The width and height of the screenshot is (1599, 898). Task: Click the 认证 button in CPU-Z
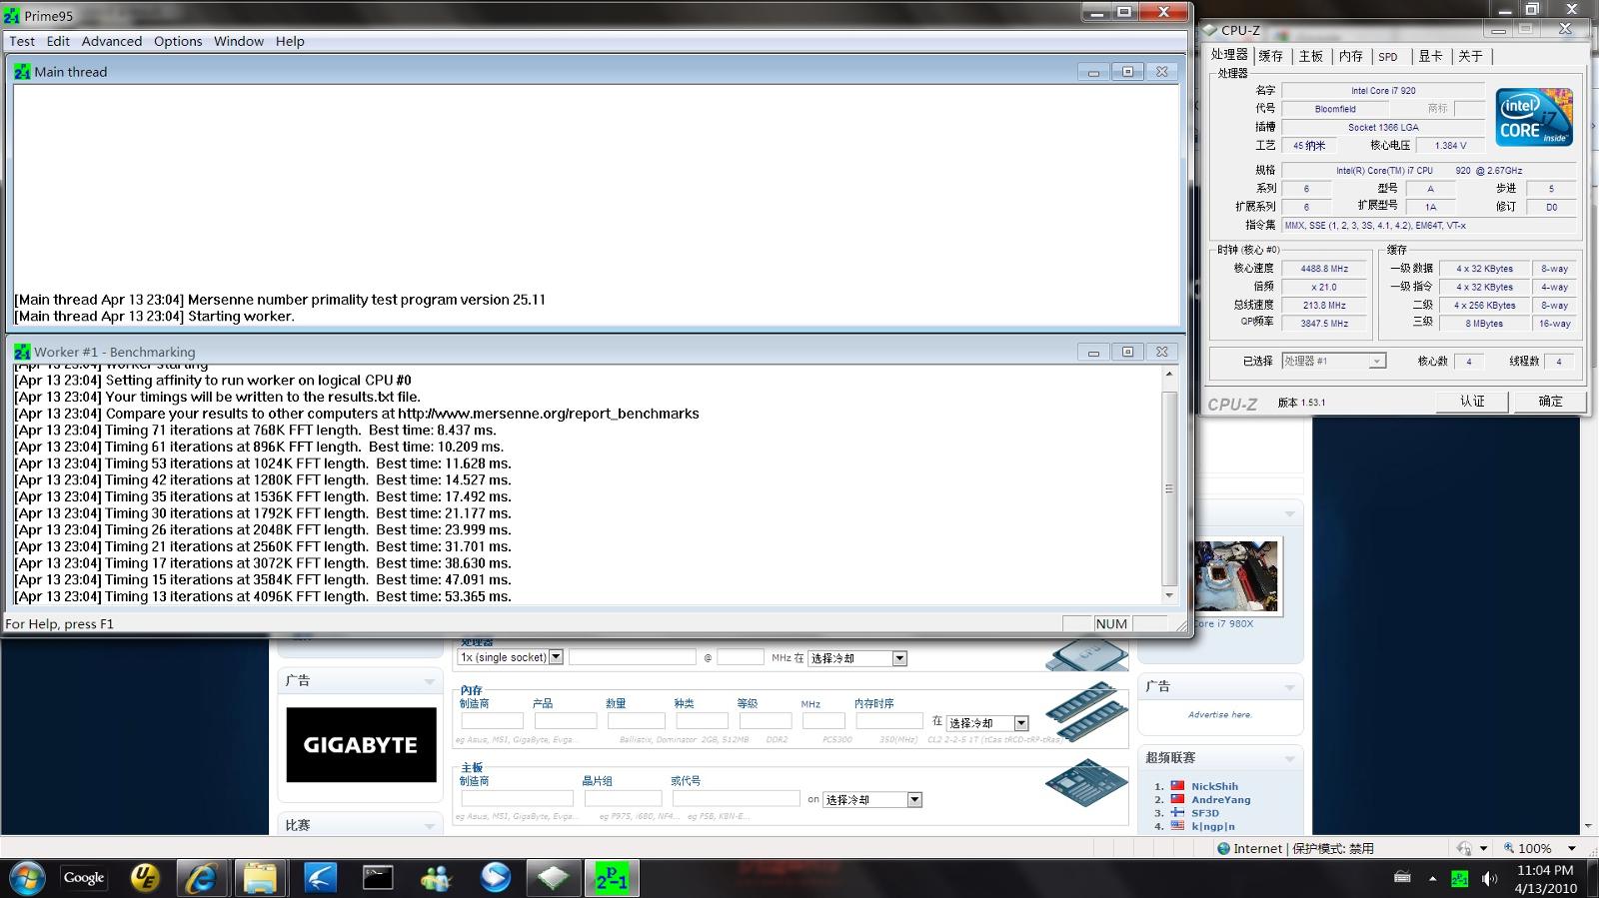click(x=1472, y=401)
